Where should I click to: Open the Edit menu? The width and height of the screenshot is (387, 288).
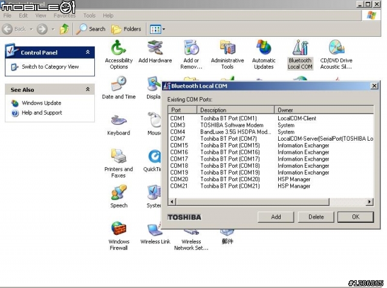23,16
